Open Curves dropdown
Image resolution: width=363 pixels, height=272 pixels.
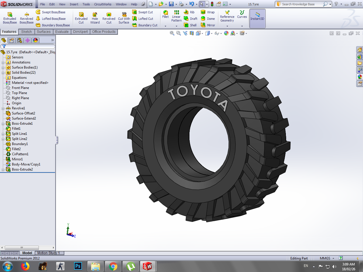click(242, 26)
